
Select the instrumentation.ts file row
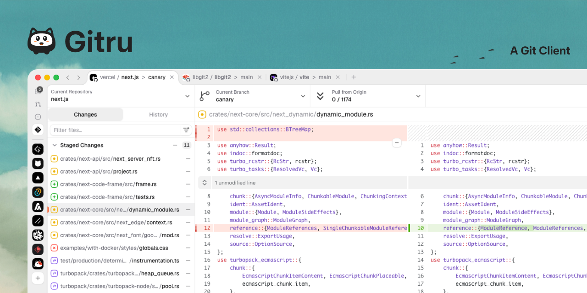tap(121, 260)
